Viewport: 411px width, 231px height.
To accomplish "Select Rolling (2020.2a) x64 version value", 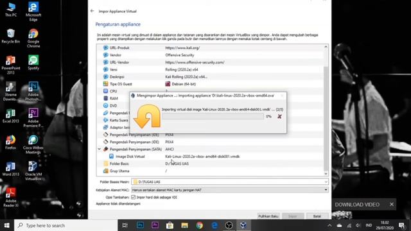I will pos(181,69).
